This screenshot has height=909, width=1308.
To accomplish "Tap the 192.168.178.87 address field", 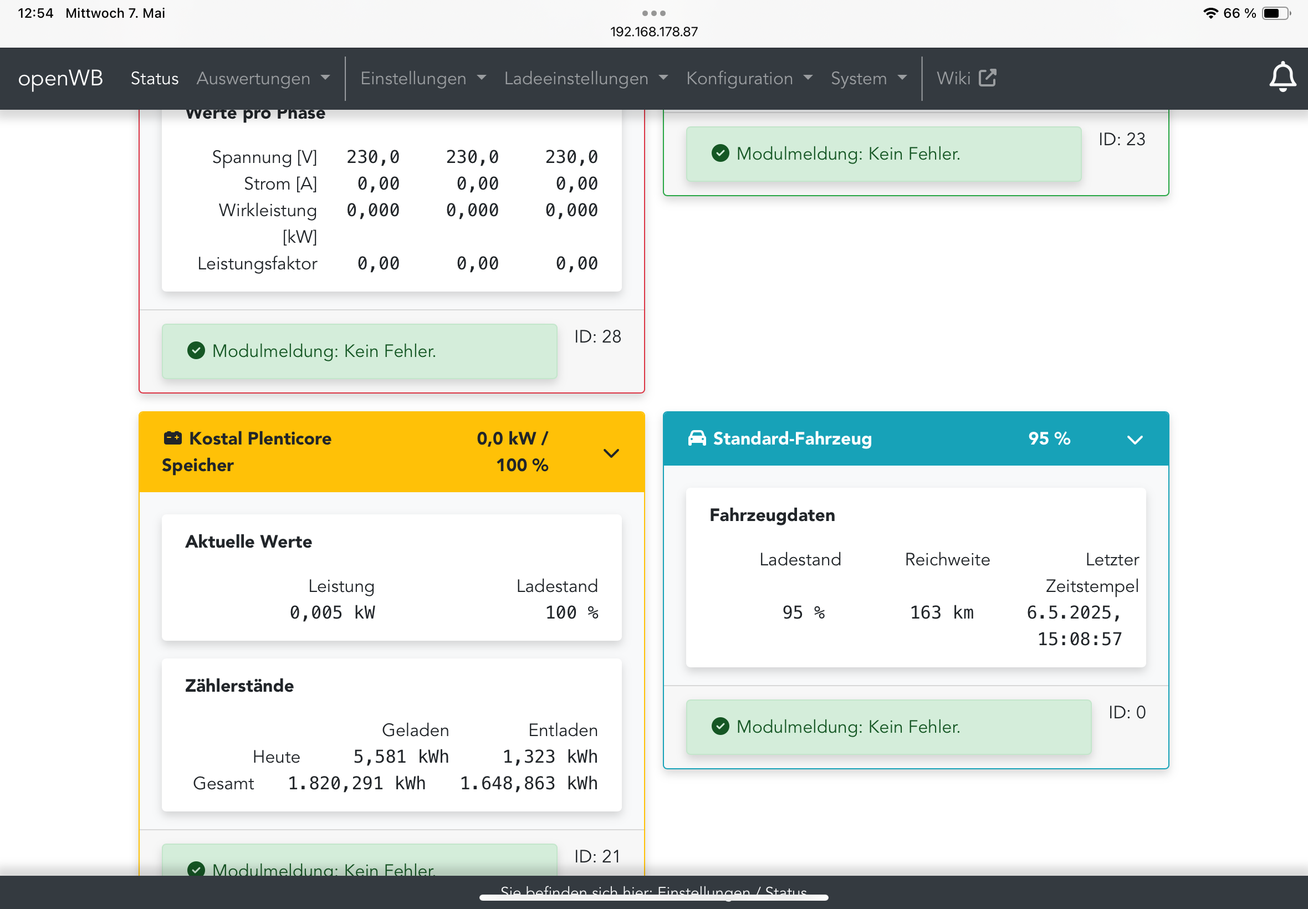I will [653, 32].
